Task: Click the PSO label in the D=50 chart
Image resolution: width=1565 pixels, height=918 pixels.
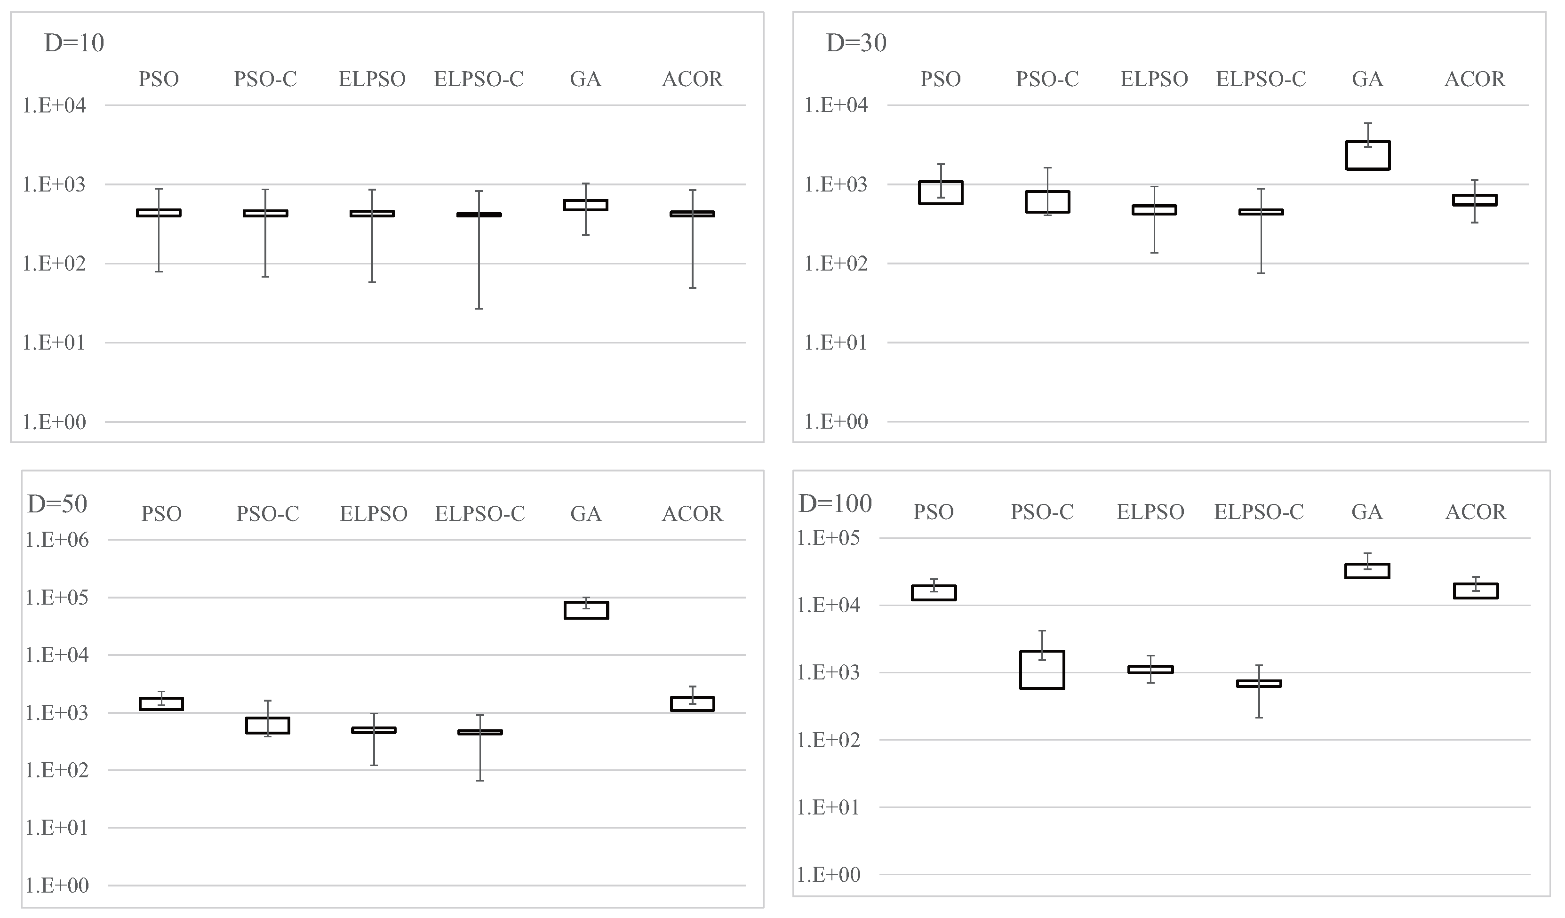Action: point(161,514)
